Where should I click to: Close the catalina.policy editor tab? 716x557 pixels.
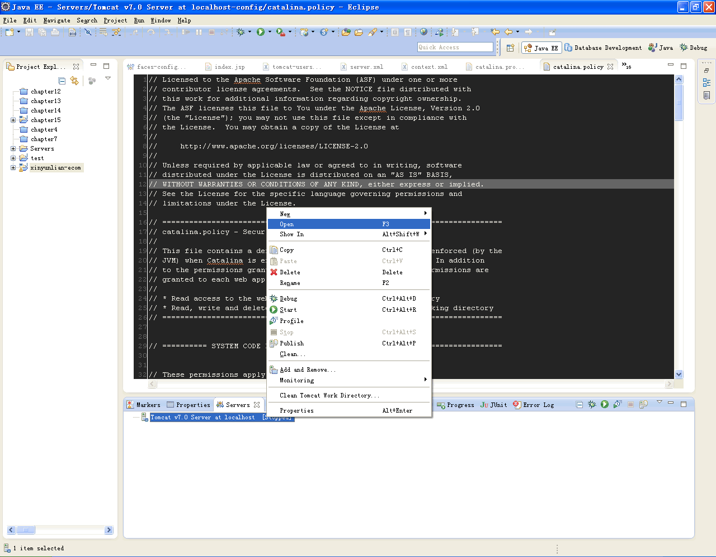610,67
